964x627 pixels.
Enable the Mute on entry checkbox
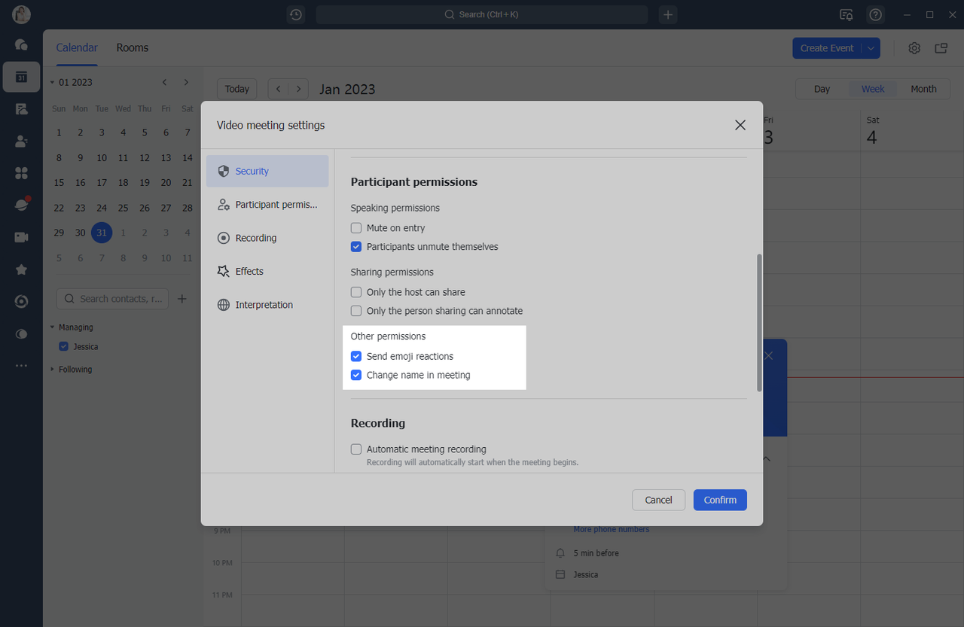357,228
